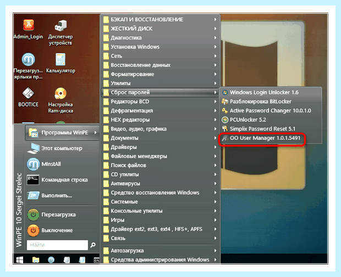
Task: Open Драйвер ext2, ext3, ext4 menu folder
Action: [x=160, y=229]
